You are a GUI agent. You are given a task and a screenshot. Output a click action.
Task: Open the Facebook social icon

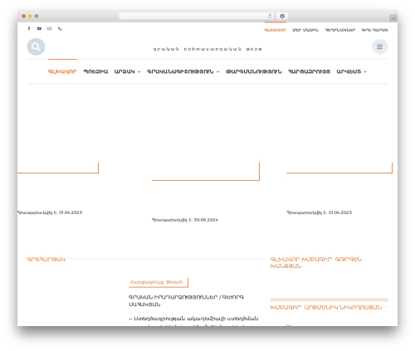(x=29, y=28)
